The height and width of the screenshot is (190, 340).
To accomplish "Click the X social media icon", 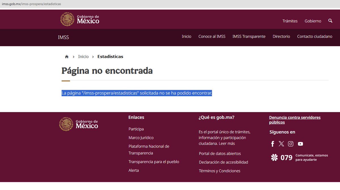I will (281, 144).
